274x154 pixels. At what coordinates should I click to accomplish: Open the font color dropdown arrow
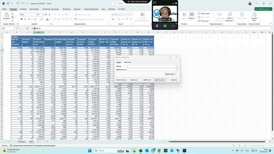(x=50, y=19)
